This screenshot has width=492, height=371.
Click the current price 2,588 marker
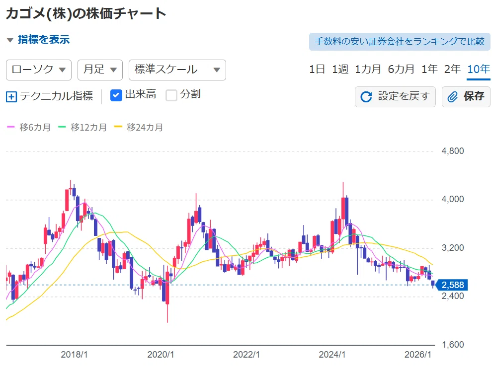pyautogui.click(x=452, y=285)
